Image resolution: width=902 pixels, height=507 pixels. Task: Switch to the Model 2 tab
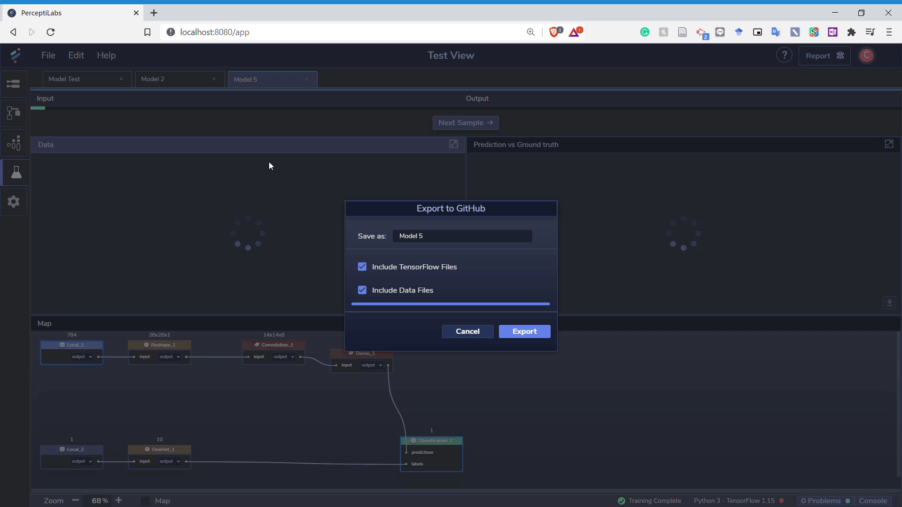(x=153, y=79)
